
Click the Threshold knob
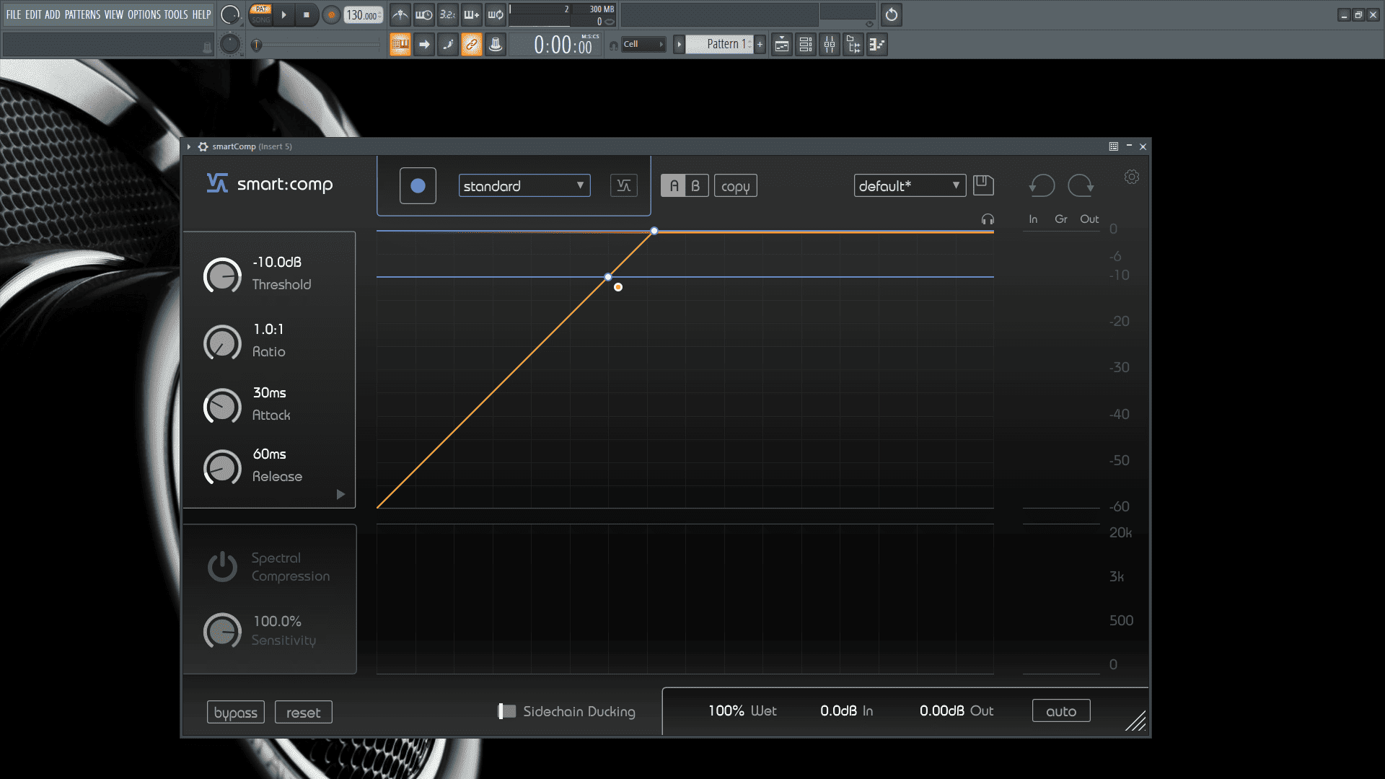point(222,276)
